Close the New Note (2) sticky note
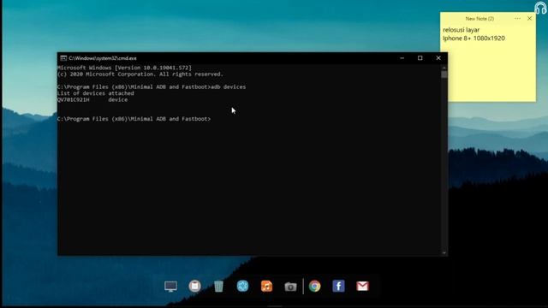The image size is (548, 308). click(x=529, y=19)
